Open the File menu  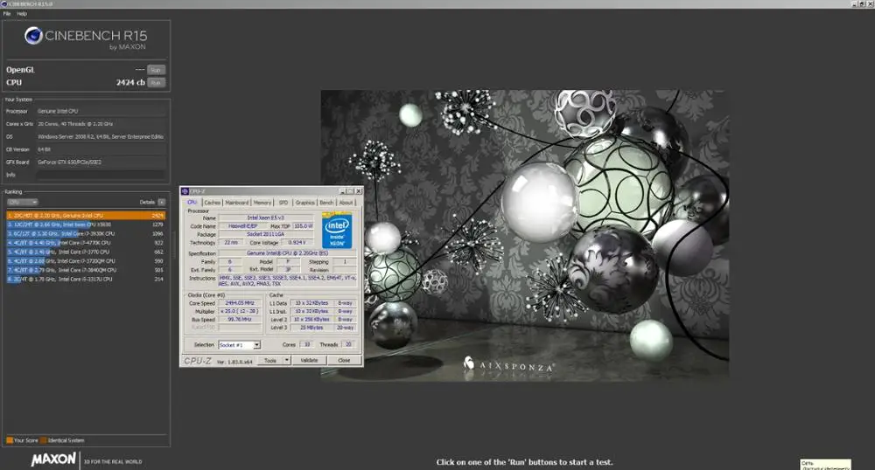7,14
